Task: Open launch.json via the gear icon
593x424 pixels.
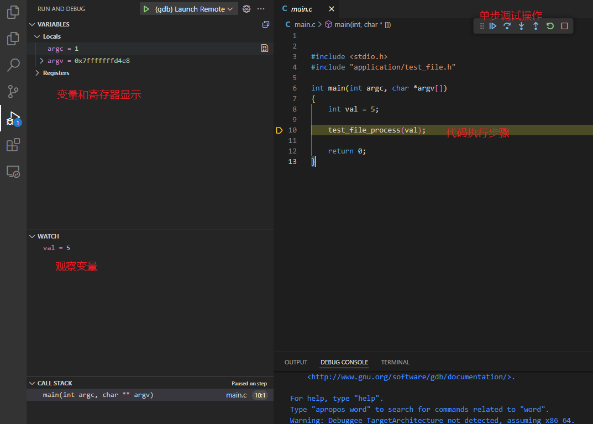Action: [x=246, y=9]
